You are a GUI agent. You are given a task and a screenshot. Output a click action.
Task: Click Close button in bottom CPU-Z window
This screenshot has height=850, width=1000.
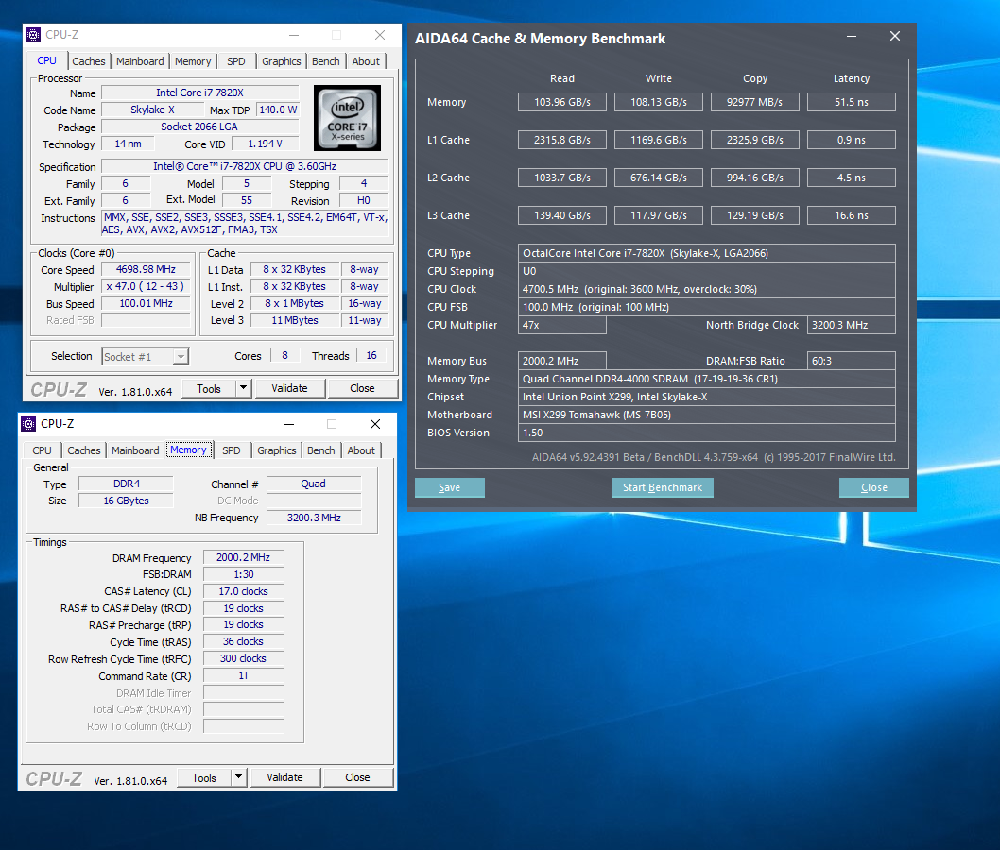coord(358,777)
